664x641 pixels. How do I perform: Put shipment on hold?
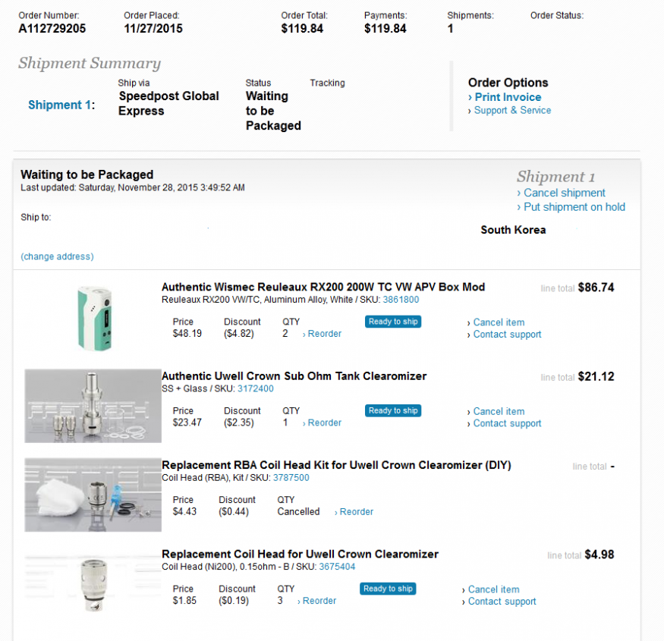pos(574,207)
